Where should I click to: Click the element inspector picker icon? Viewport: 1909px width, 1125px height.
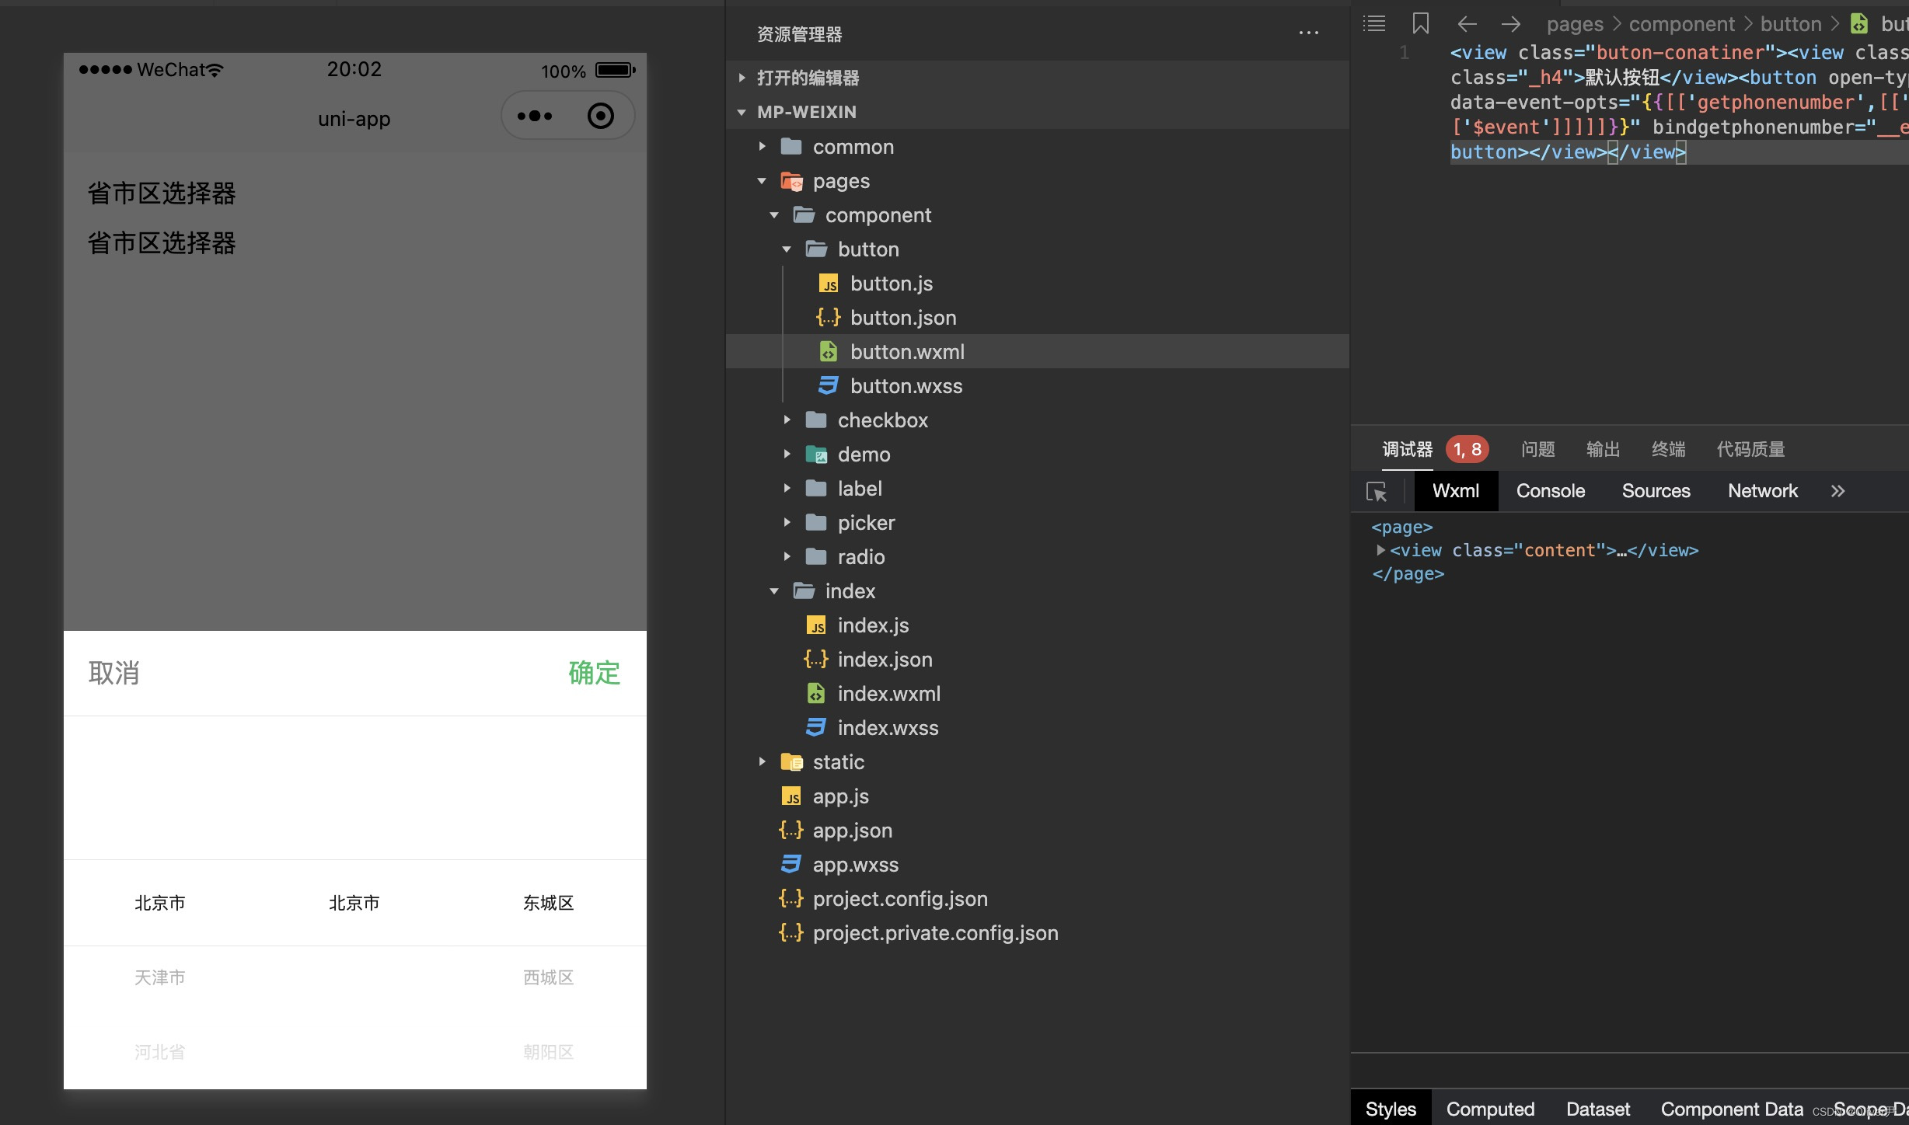coord(1377,492)
